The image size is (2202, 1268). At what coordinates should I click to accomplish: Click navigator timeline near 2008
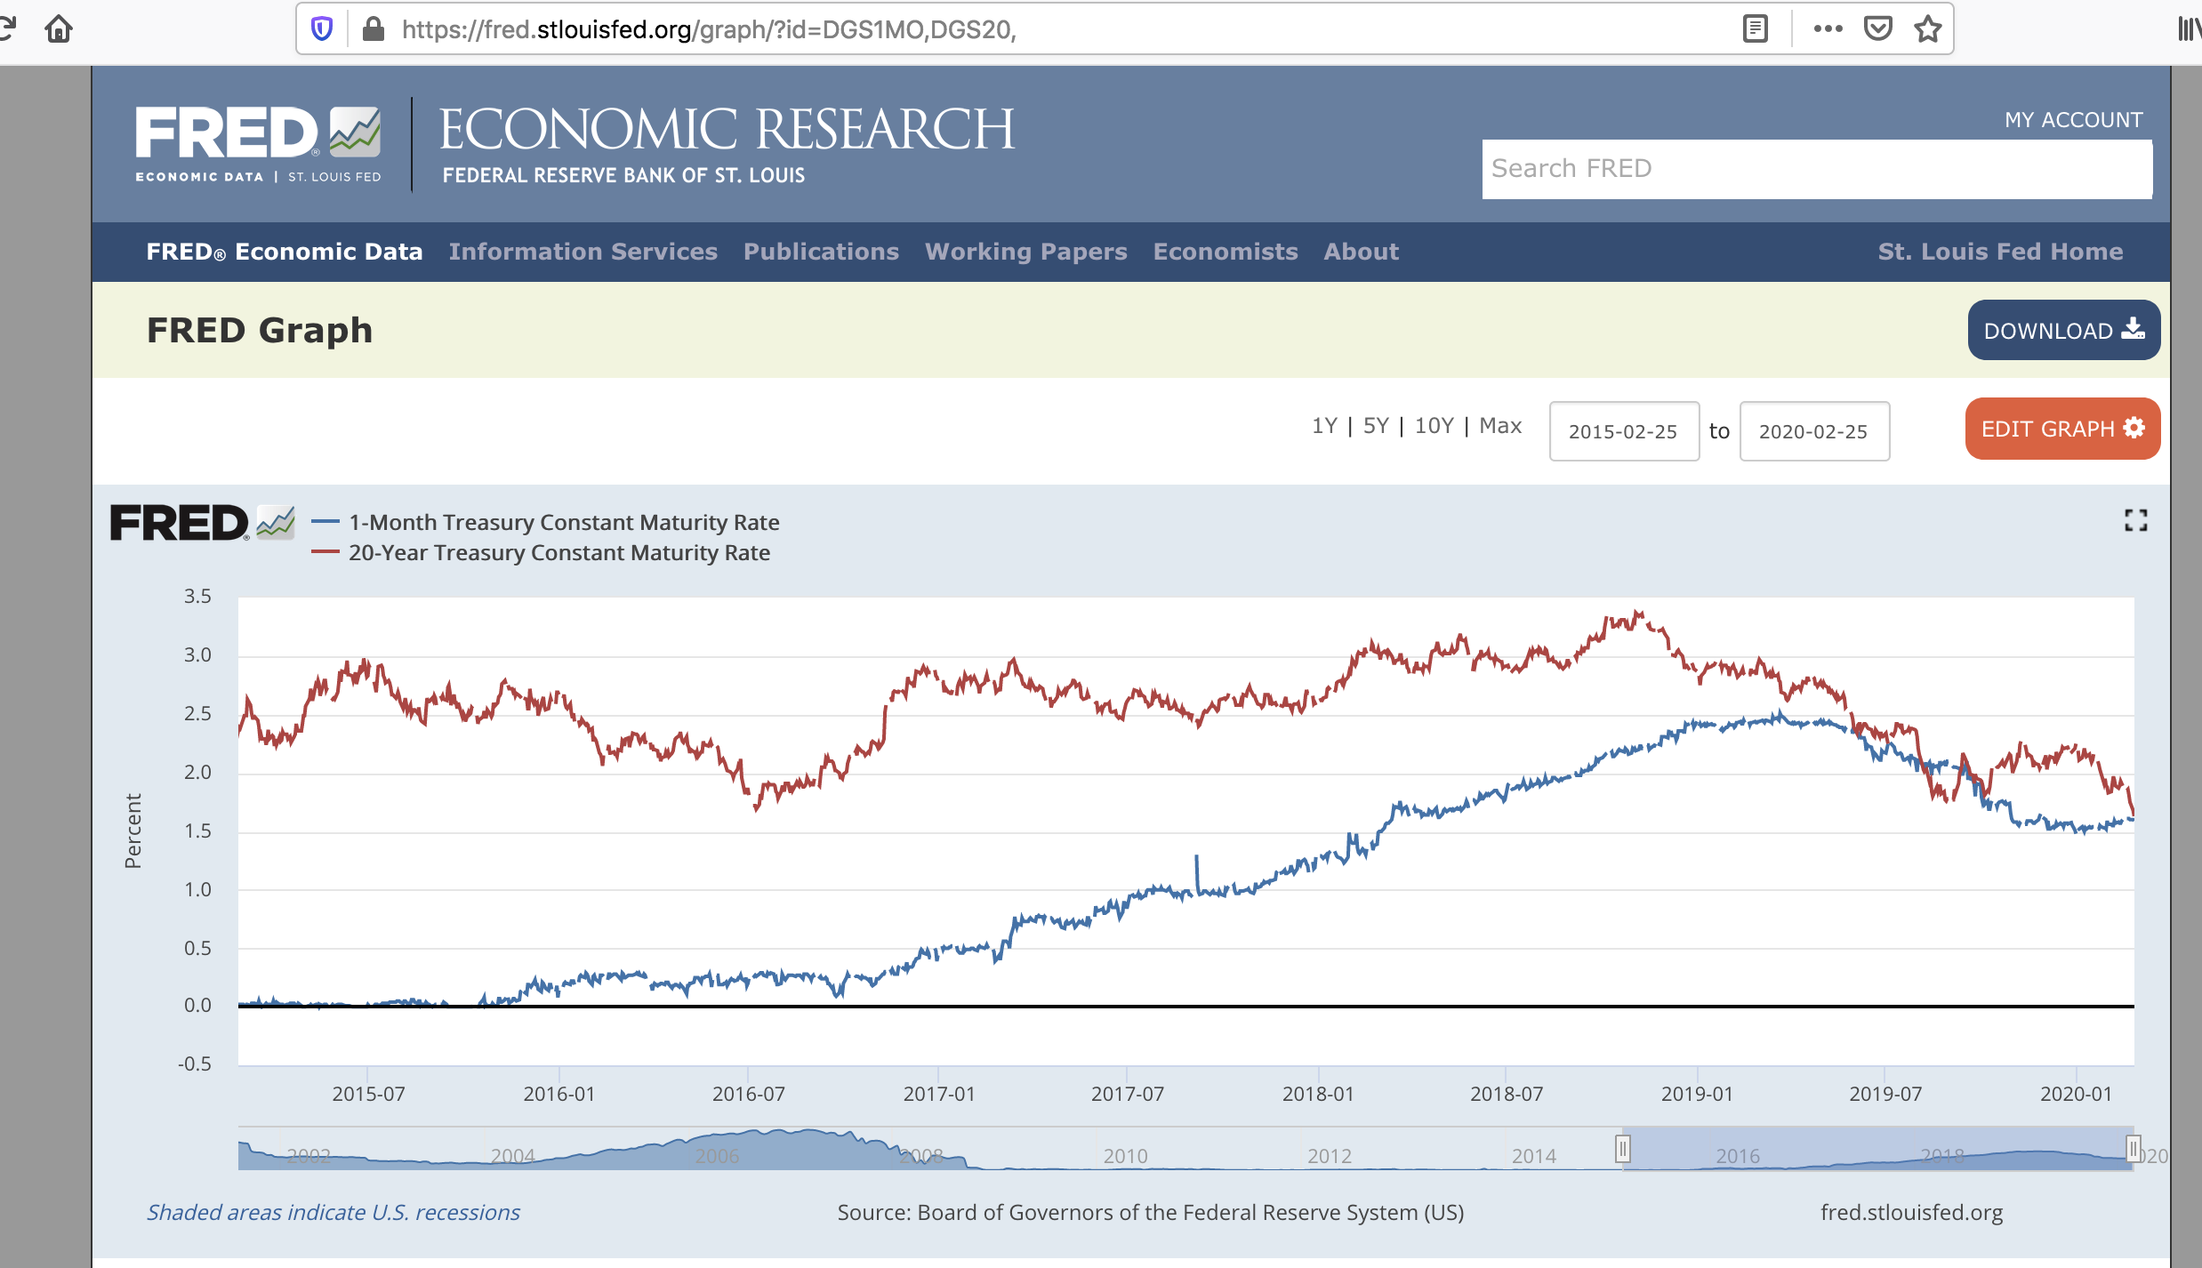(x=920, y=1155)
